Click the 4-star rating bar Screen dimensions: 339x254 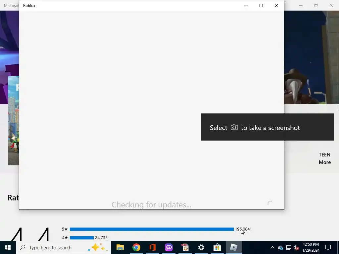click(x=82, y=238)
